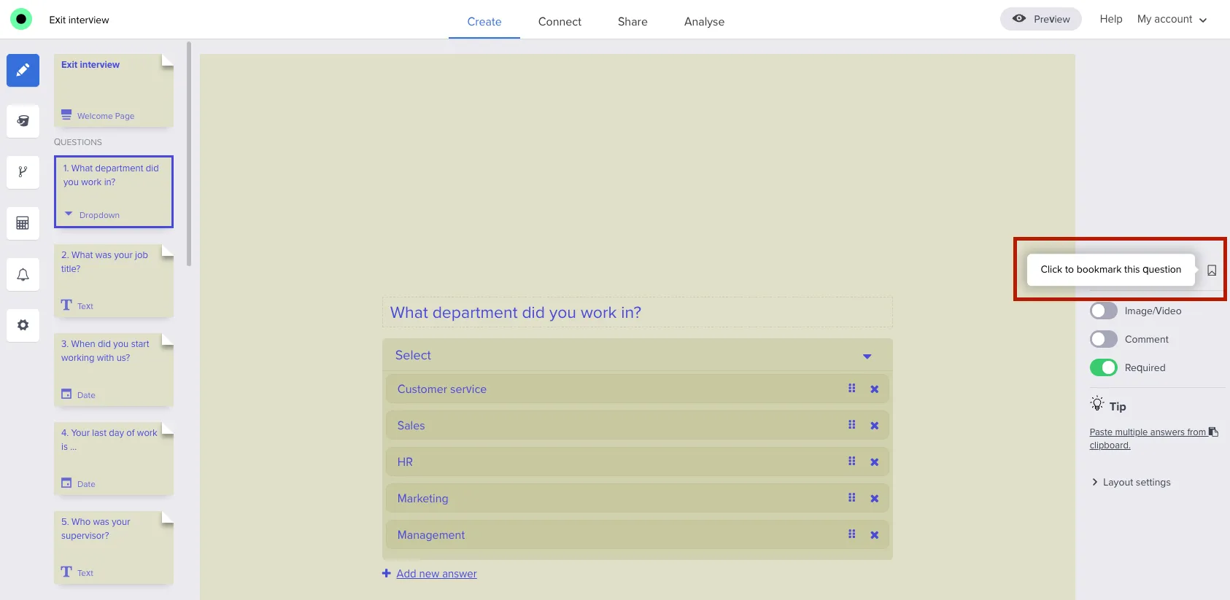This screenshot has height=600, width=1230.
Task: Delete the Sales answer option
Action: click(874, 426)
